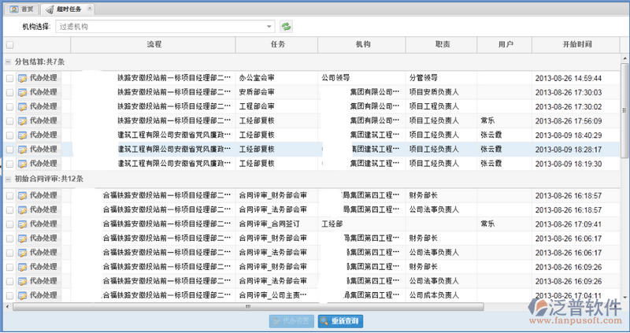Click 代办处理 icon in 合同评审_合同签订 row
Viewport: 630px width, 333px height.
pyautogui.click(x=23, y=224)
